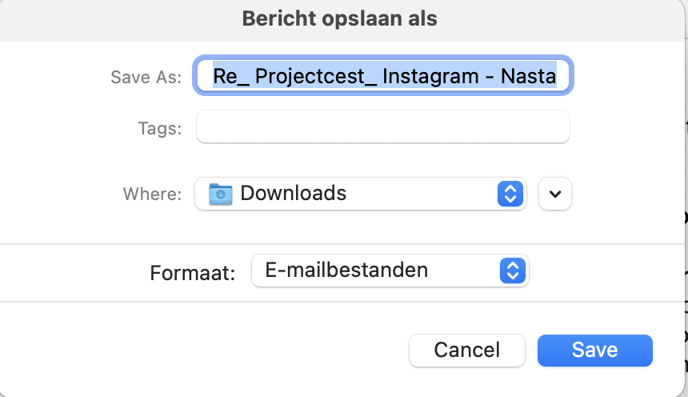Viewport: 688px width, 397px height.
Task: Click the "Tags:" label
Action: tap(160, 128)
